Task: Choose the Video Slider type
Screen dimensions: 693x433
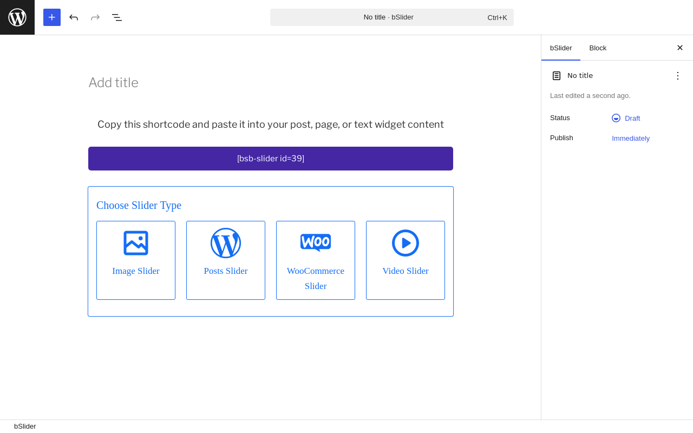Action: point(406,260)
